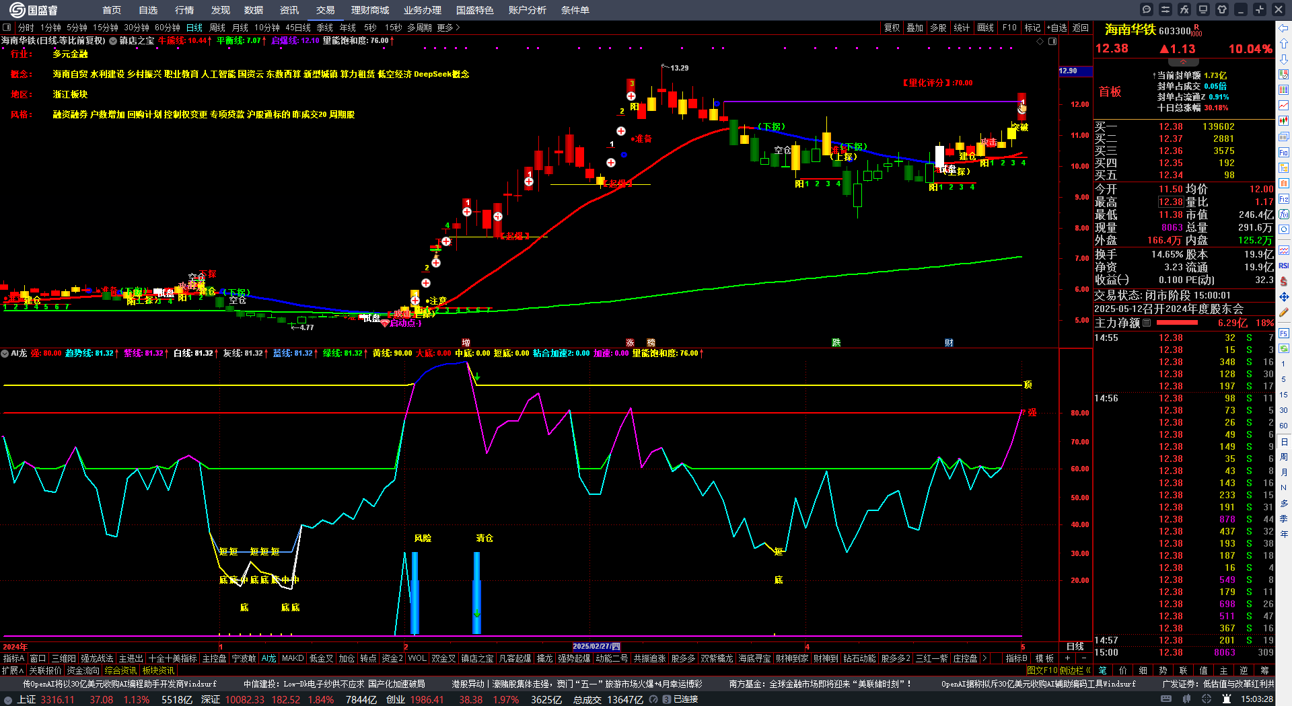The image size is (1292, 706).
Task: Click the target crosshair icon in status bar
Action: pos(1207,699)
